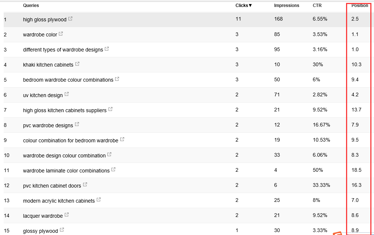Click external link icon for pvc wardrobe designs
The height and width of the screenshot is (235, 374).
tap(77, 124)
